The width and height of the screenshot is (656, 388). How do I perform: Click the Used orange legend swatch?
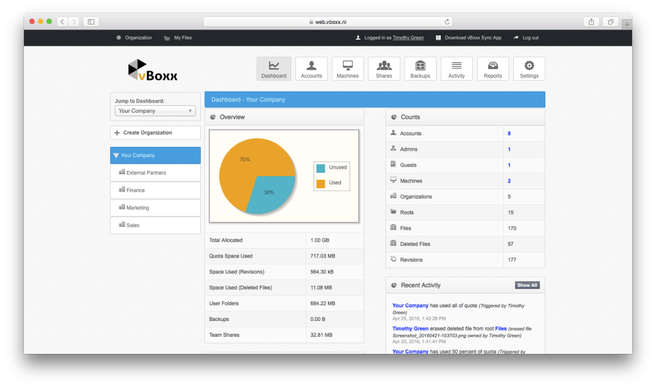[321, 184]
